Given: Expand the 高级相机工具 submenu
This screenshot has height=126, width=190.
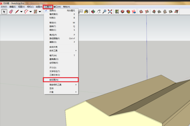Looking at the screenshot, I should [61, 85].
